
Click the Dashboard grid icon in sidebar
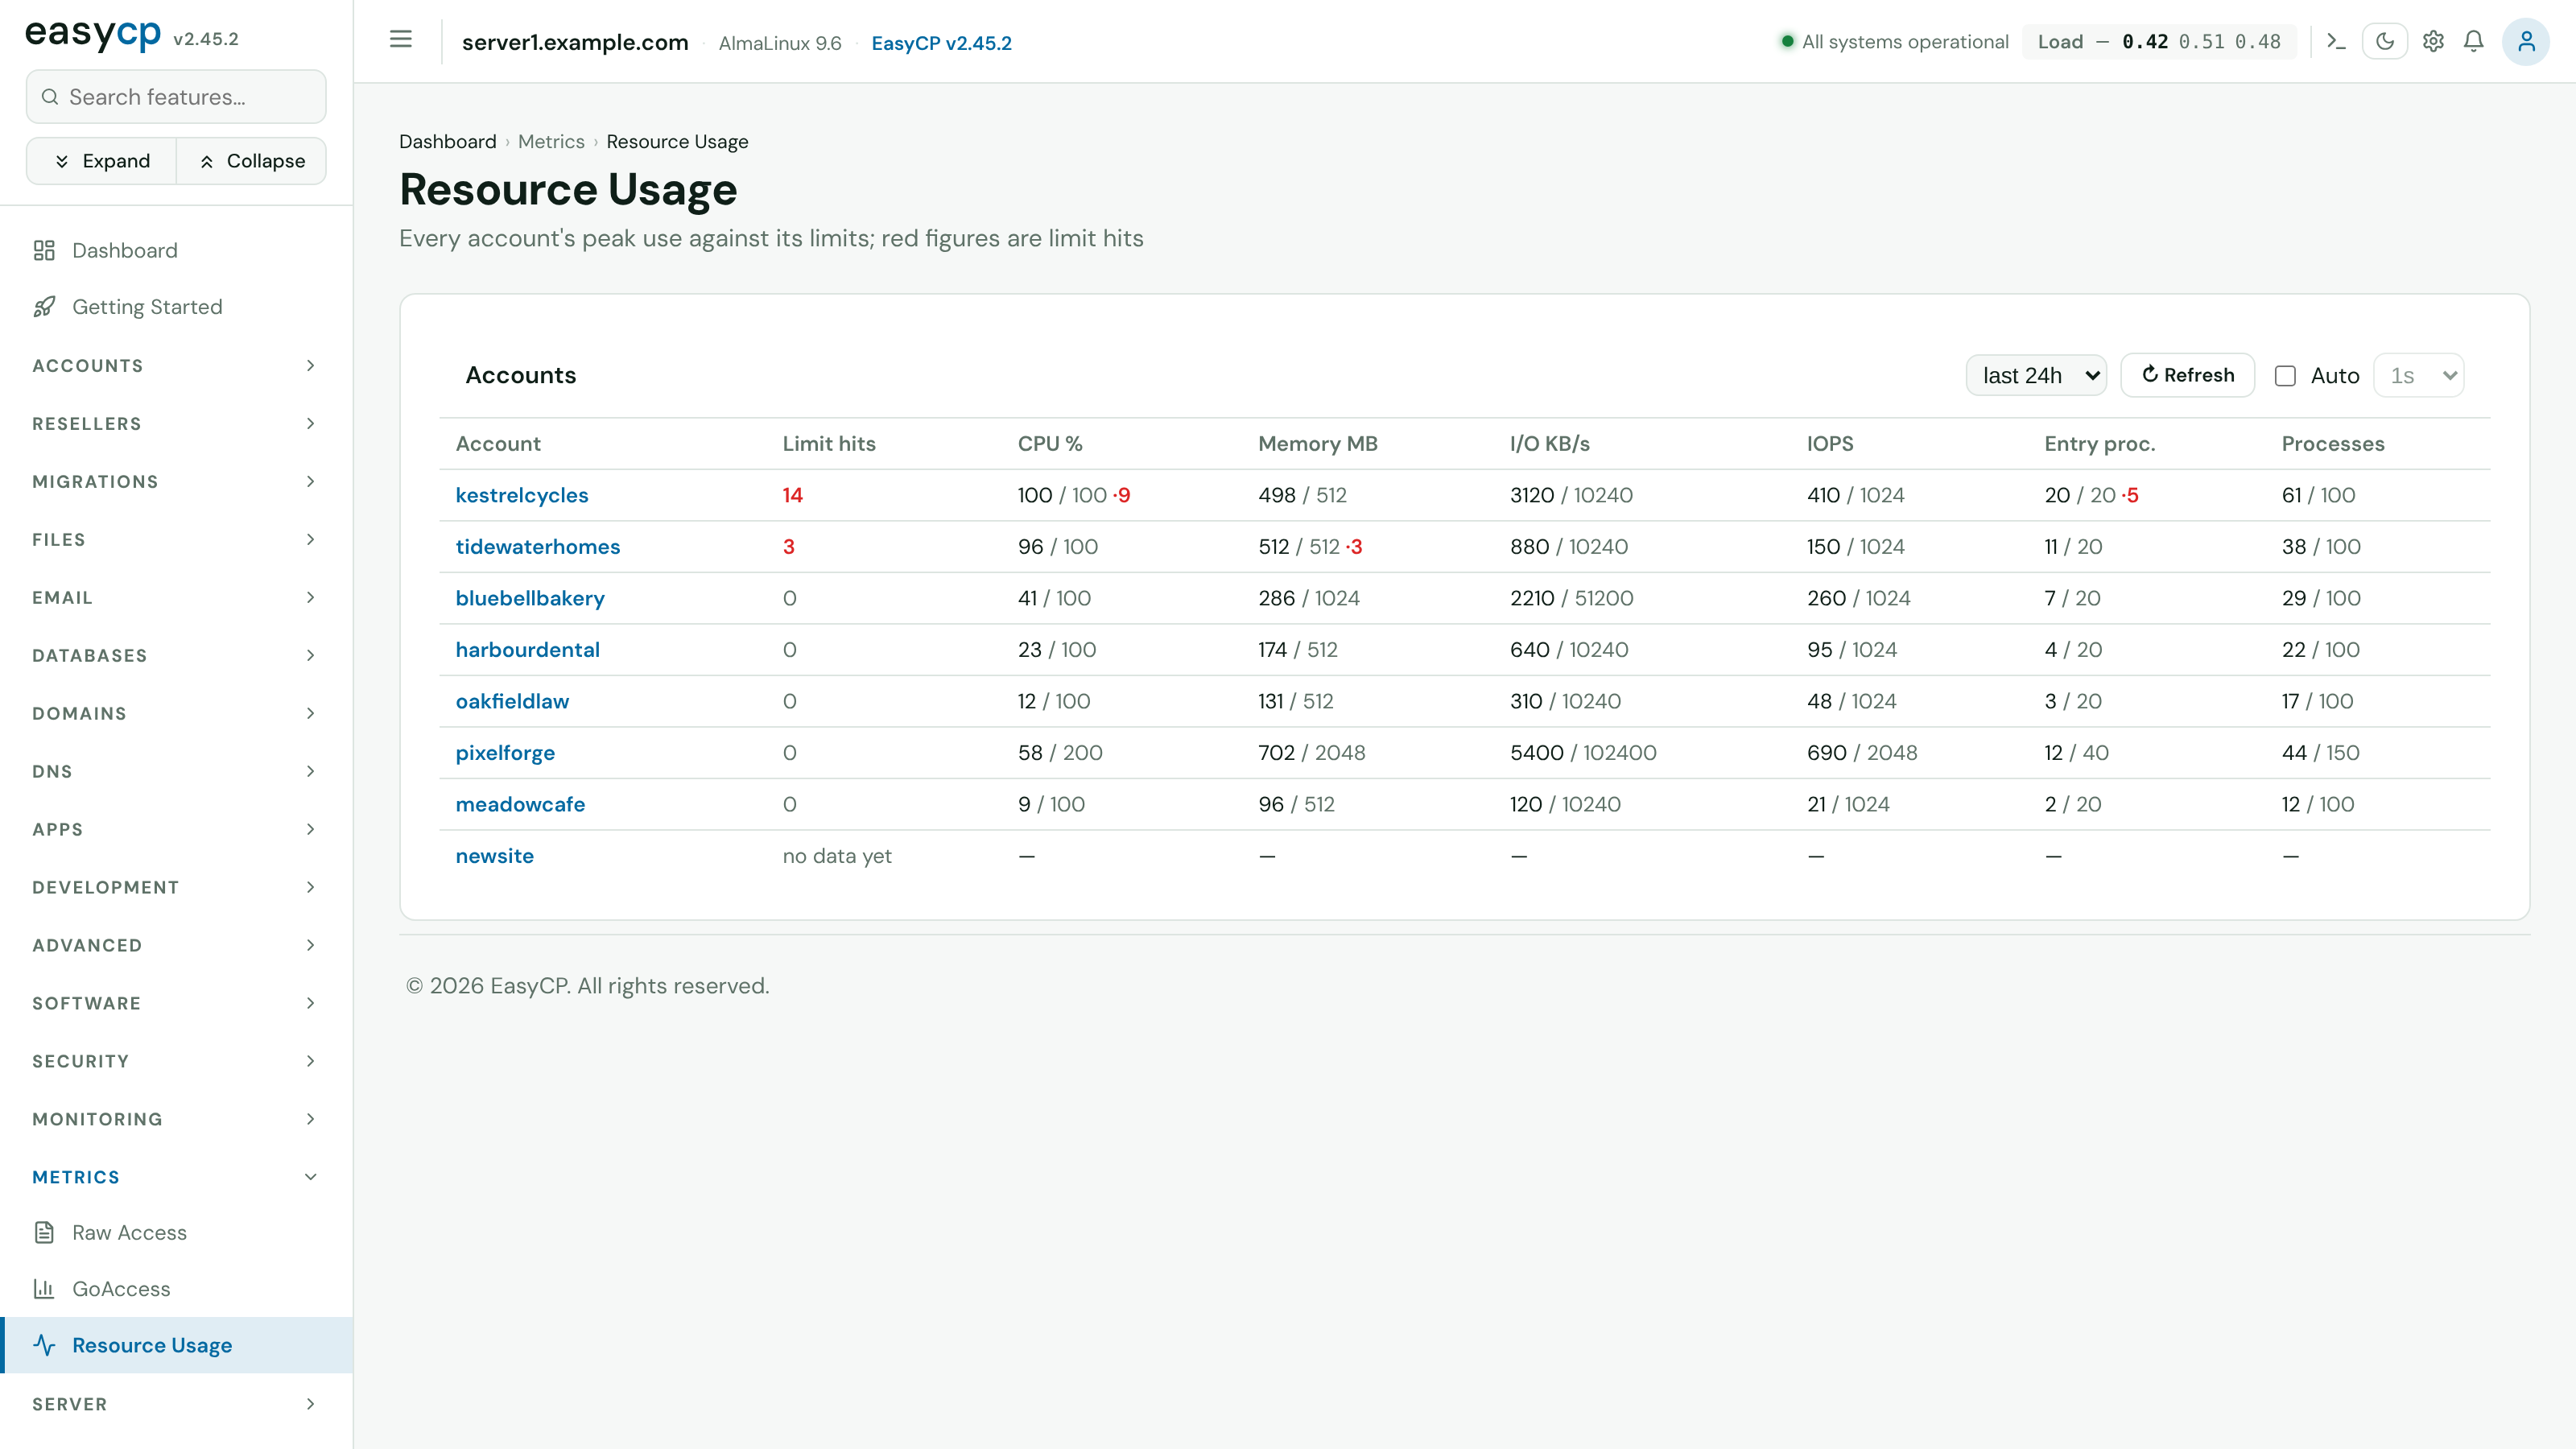coord(44,250)
